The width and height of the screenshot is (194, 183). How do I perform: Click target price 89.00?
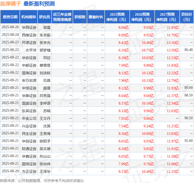pyautogui.click(x=189, y=88)
